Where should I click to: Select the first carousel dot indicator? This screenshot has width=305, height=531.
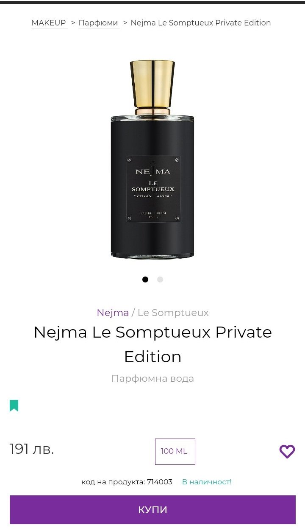[x=145, y=279]
